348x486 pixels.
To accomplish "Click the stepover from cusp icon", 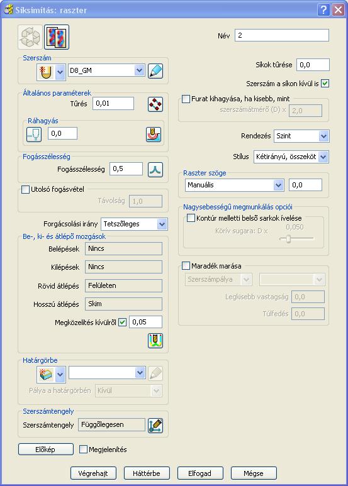I will (155, 170).
